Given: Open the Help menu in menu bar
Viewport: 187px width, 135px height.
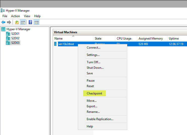Looking at the screenshot, I should pyautogui.click(x=38, y=16).
